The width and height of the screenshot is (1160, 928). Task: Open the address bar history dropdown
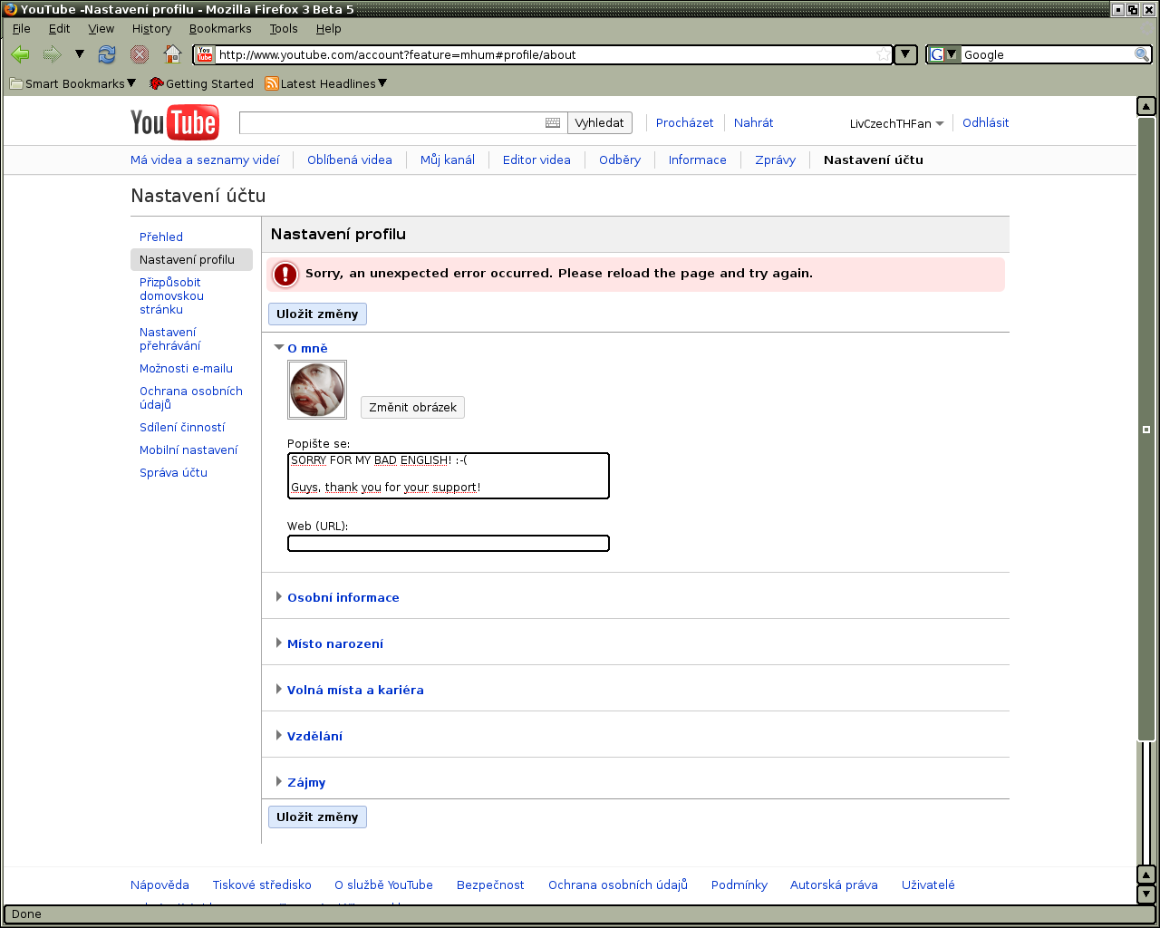tap(905, 54)
